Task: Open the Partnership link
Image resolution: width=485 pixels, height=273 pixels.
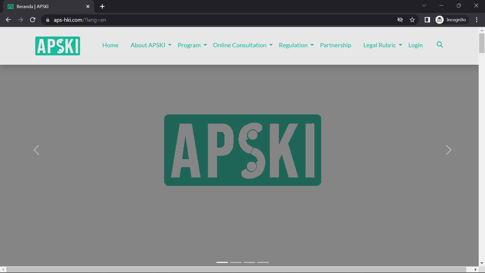Action: tap(335, 45)
